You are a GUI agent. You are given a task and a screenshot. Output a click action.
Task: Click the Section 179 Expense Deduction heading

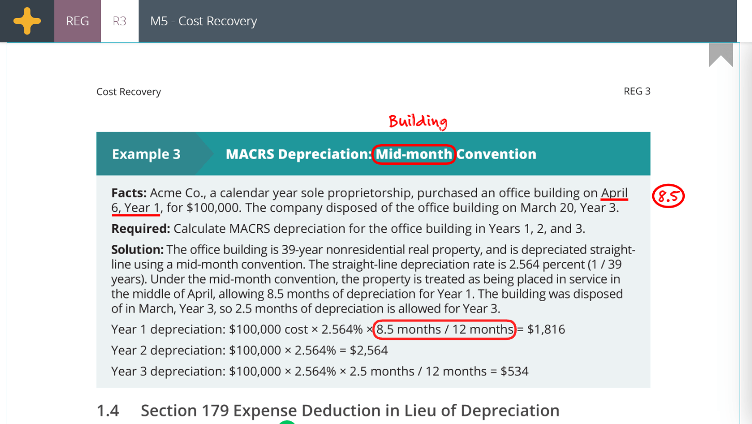click(x=349, y=410)
